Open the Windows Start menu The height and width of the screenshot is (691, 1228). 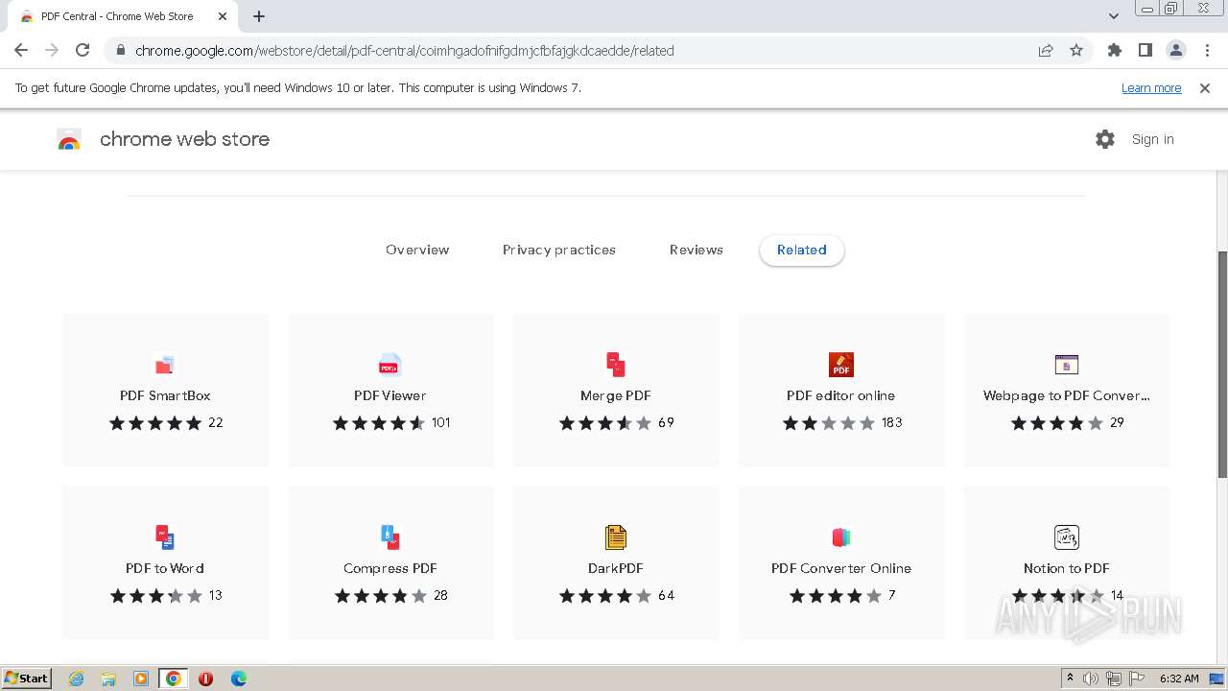click(27, 679)
